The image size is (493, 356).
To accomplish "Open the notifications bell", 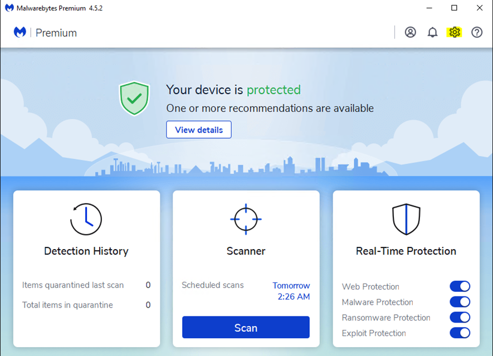I will [x=432, y=32].
